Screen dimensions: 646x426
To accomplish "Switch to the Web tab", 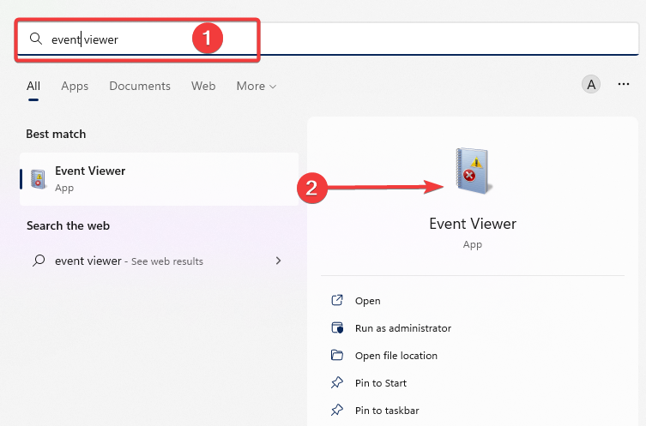I will pos(203,86).
